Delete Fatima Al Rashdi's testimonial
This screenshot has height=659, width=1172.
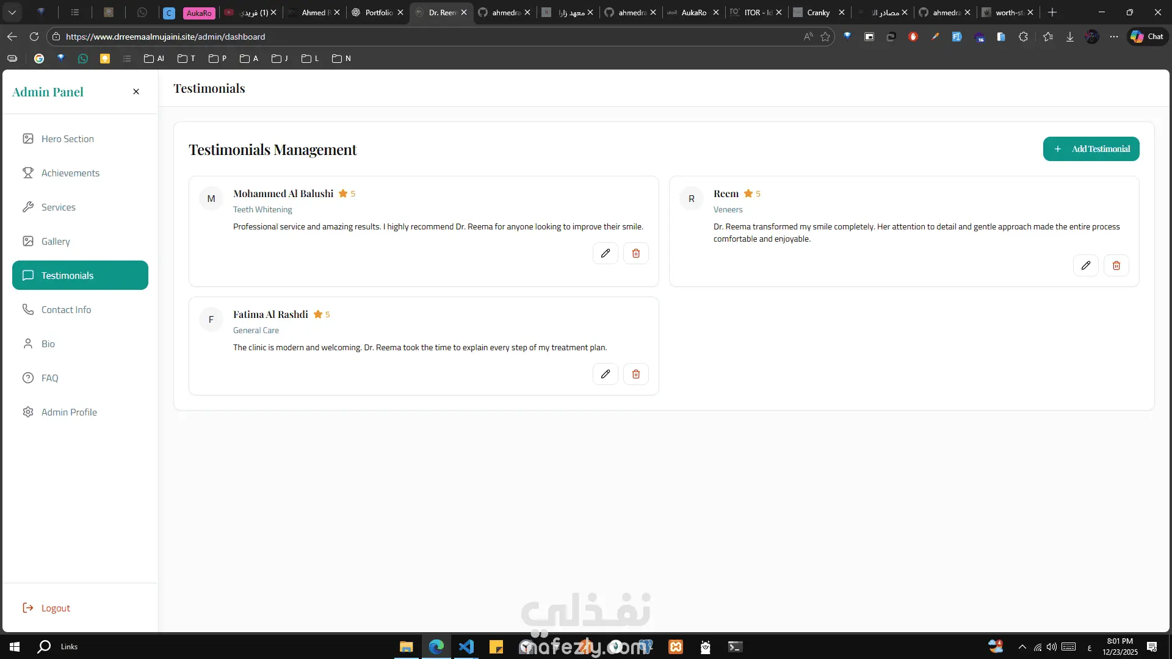(x=635, y=374)
